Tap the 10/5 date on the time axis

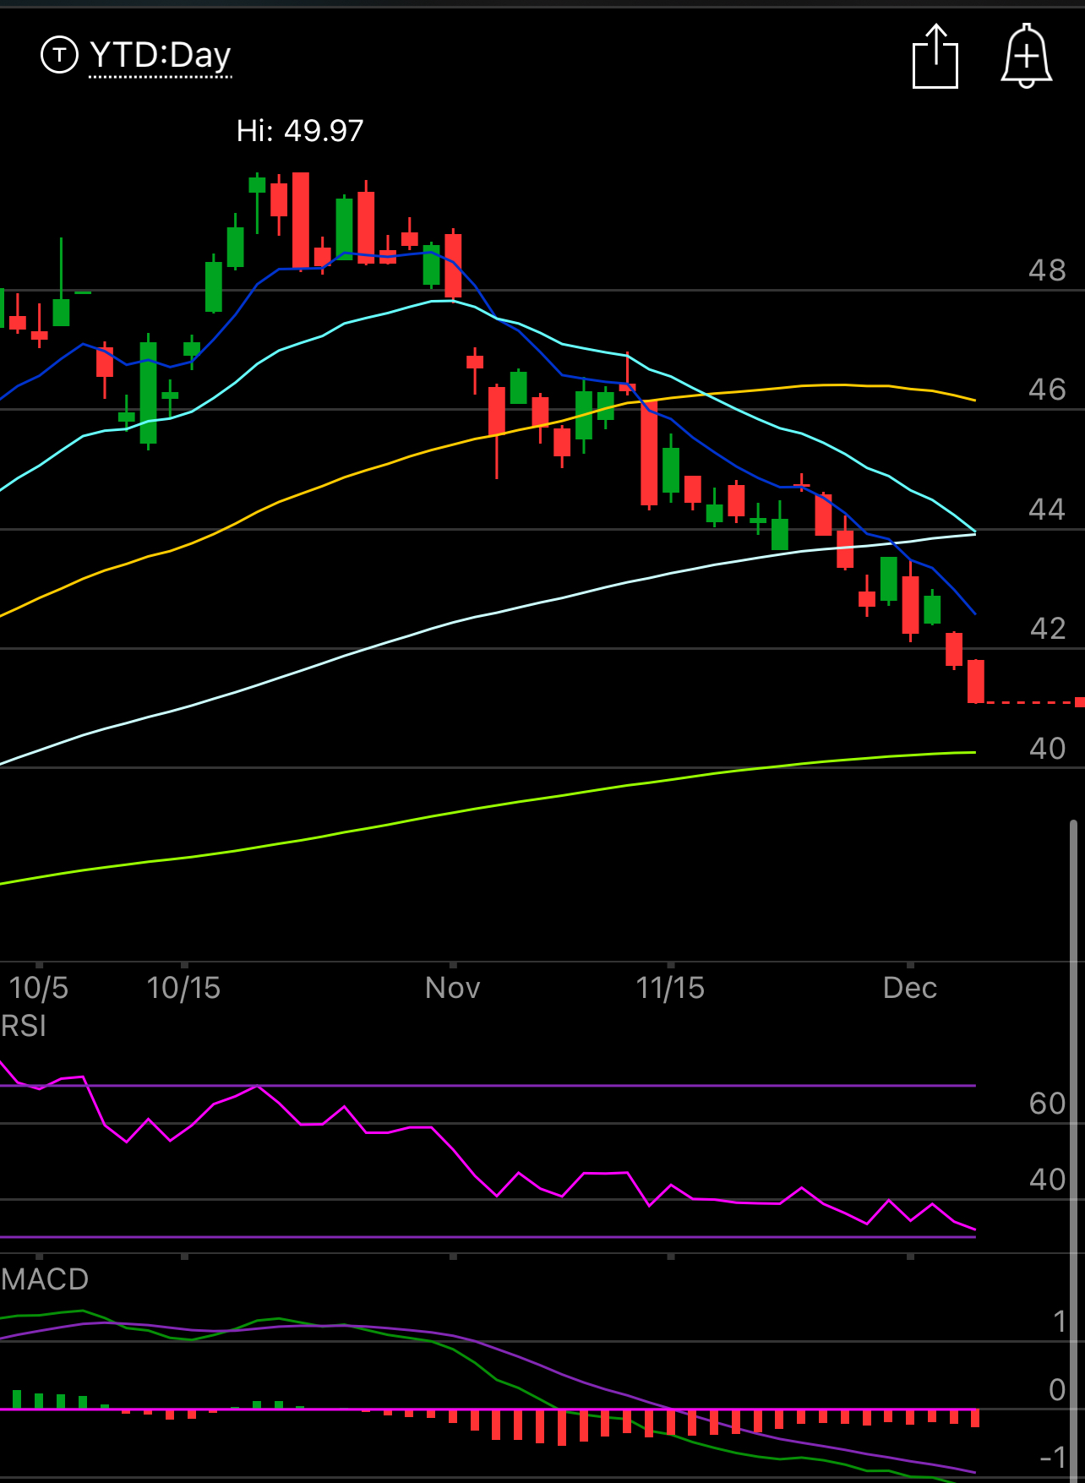pos(38,988)
